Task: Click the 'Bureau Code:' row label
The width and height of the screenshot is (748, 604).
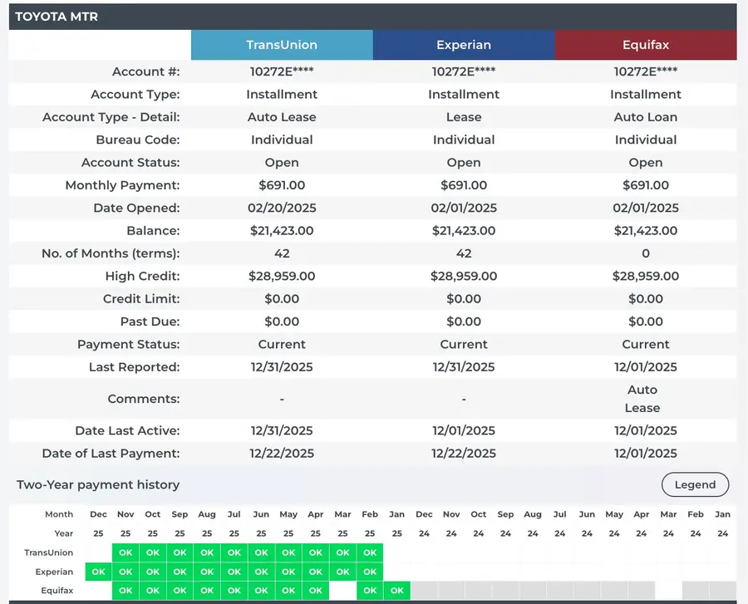Action: pyautogui.click(x=138, y=140)
